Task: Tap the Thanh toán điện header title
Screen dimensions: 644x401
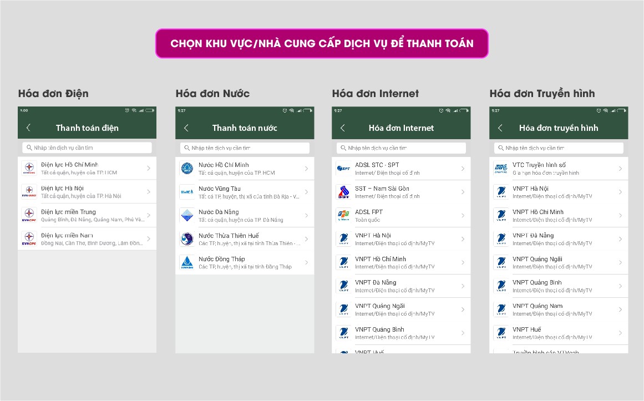Action: pyautogui.click(x=87, y=128)
